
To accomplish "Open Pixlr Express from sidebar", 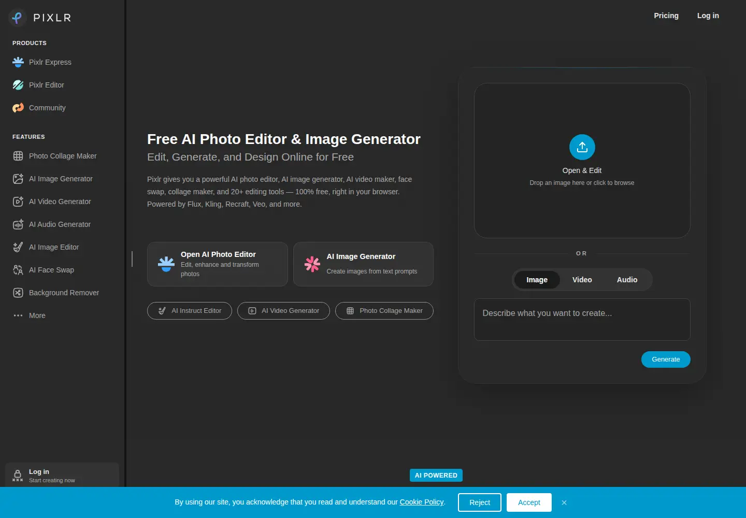I will [50, 62].
